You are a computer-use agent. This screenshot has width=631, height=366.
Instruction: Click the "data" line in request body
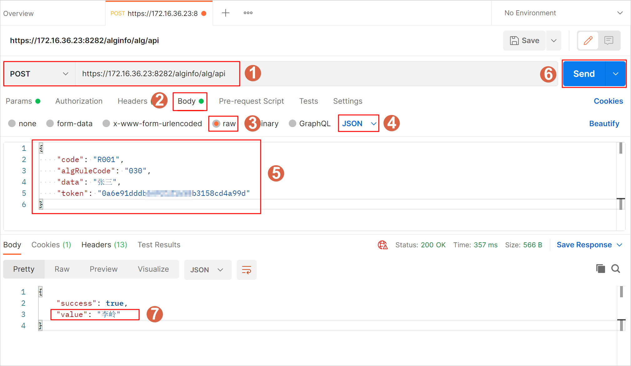click(x=89, y=182)
